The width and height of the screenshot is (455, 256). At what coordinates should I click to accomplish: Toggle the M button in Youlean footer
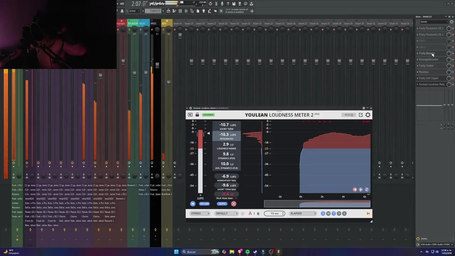pos(328,214)
